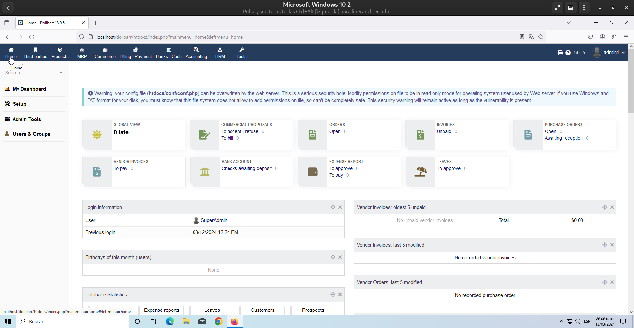This screenshot has width=634, height=328.
Task: Close Vendor Orders last 5 modified box
Action: pos(612,282)
